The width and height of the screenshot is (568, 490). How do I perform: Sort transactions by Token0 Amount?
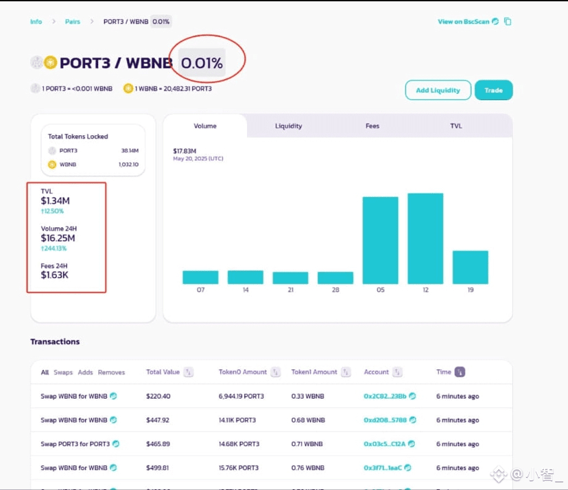(x=276, y=372)
